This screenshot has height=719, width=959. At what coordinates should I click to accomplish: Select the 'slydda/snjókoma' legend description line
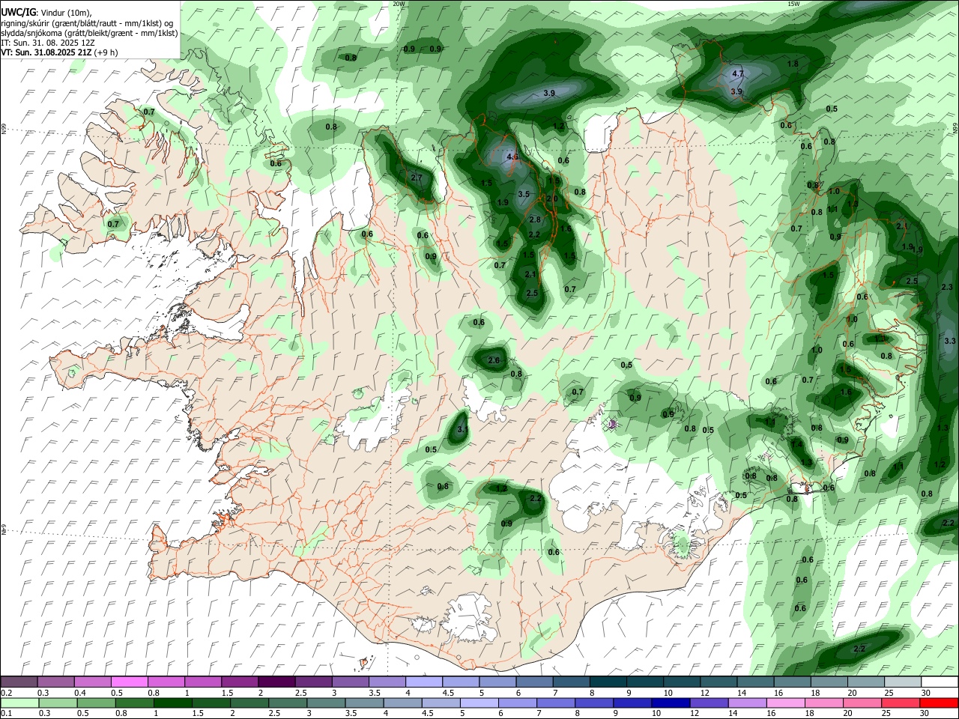(x=89, y=34)
